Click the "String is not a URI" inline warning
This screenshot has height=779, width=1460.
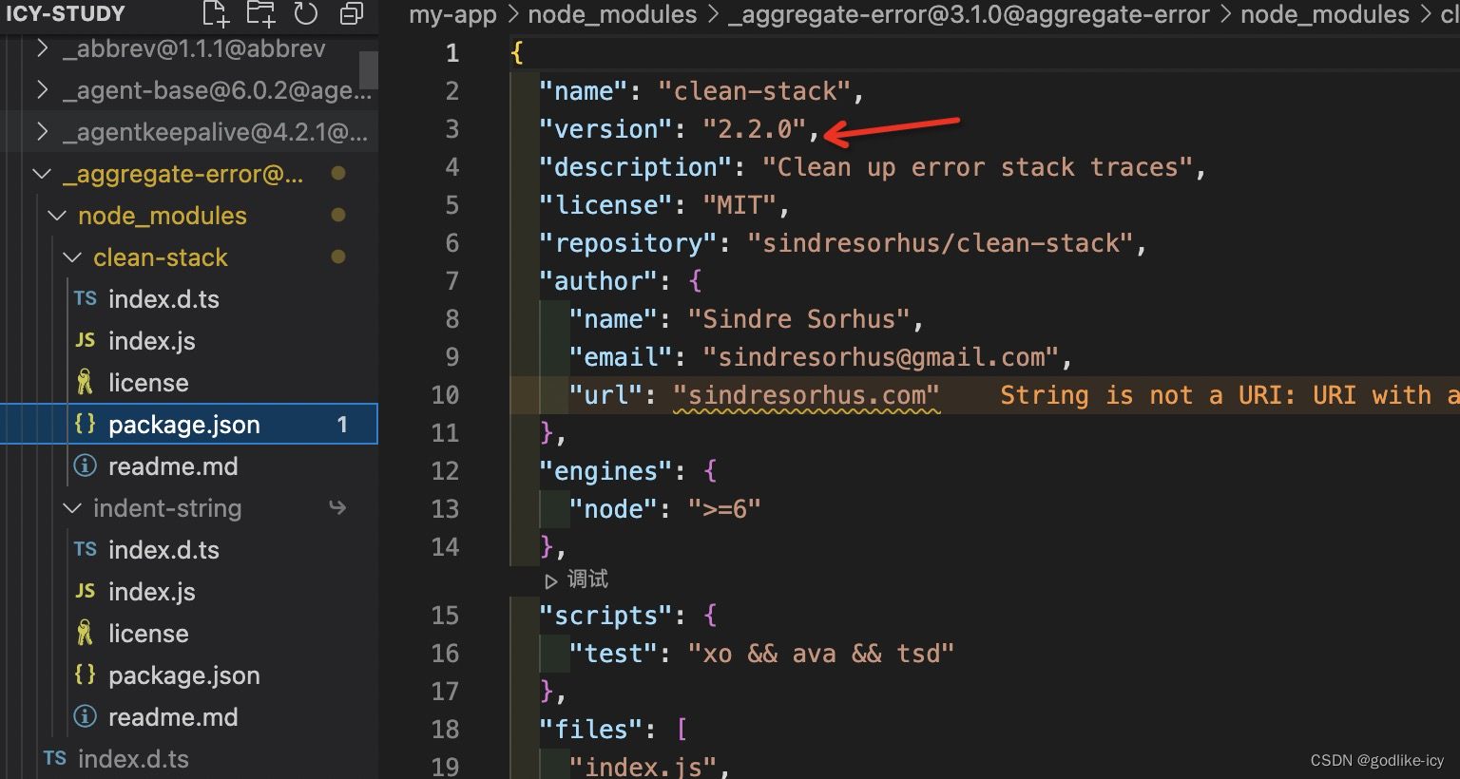point(1229,395)
